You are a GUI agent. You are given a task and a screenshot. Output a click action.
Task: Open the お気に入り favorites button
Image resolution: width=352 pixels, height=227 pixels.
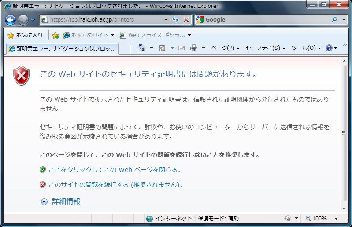click(x=25, y=35)
